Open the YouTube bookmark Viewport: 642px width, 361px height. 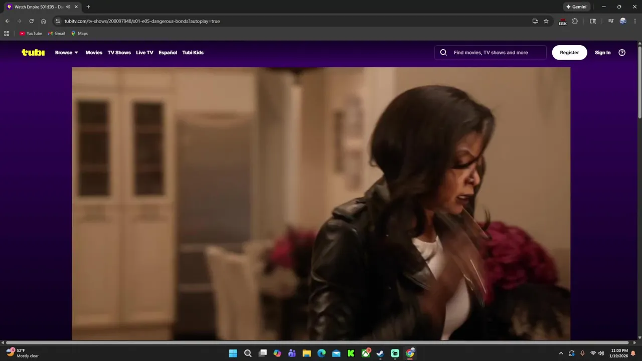31,34
